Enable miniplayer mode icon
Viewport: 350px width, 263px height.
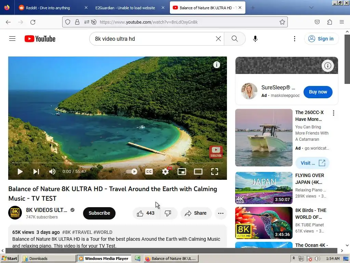click(x=182, y=172)
